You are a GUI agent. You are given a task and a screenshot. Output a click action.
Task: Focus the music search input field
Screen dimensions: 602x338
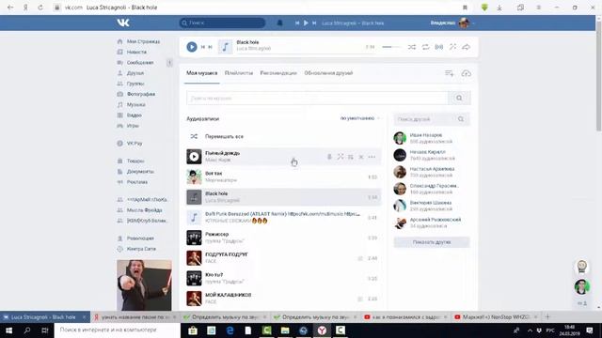[317, 98]
